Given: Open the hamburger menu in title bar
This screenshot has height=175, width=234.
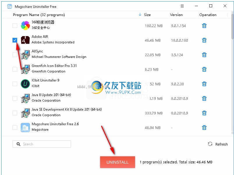Looking at the screenshot, I should point(182,6).
